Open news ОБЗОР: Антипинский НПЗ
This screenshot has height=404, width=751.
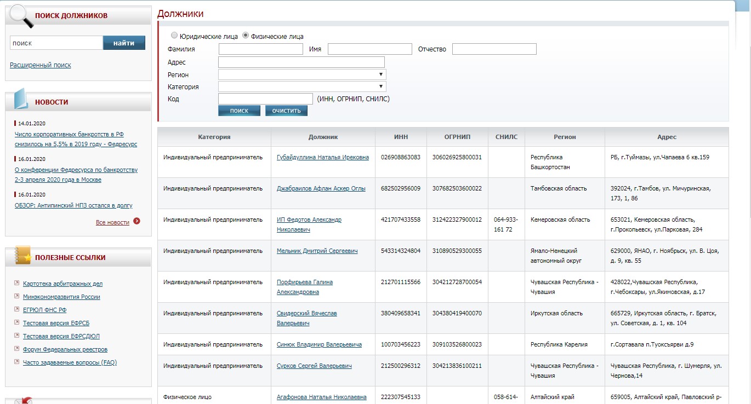[73, 205]
